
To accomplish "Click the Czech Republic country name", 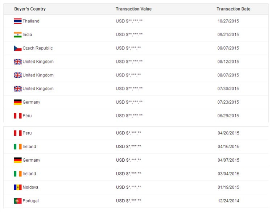I will pyautogui.click(x=38, y=48).
